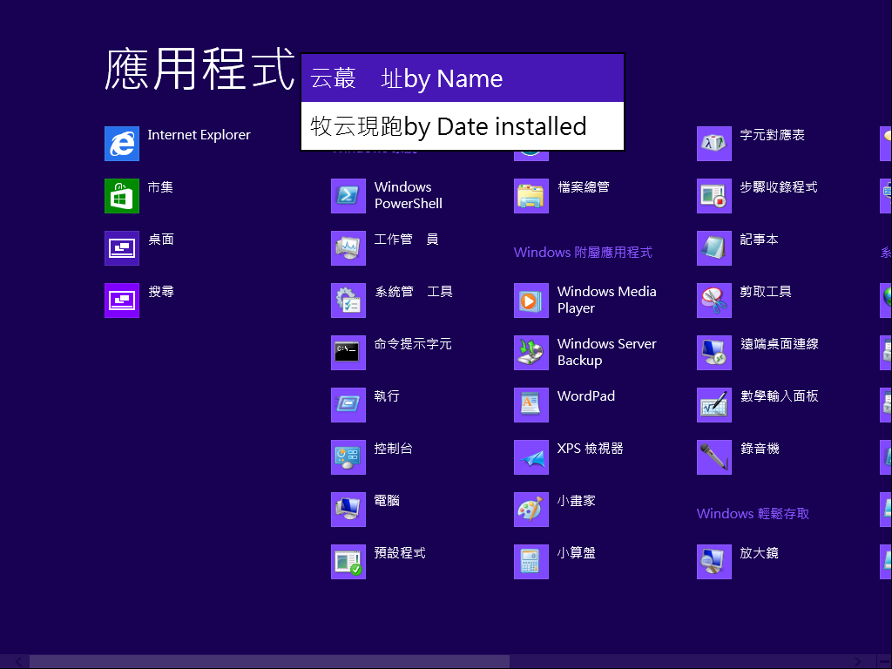
Task: Click the Windows 輕鬆存取 group header
Action: pyautogui.click(x=753, y=514)
